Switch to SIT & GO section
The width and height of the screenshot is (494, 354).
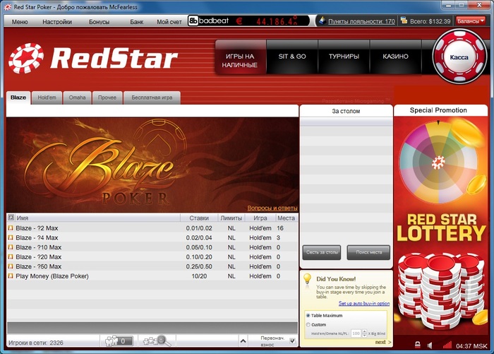click(292, 57)
